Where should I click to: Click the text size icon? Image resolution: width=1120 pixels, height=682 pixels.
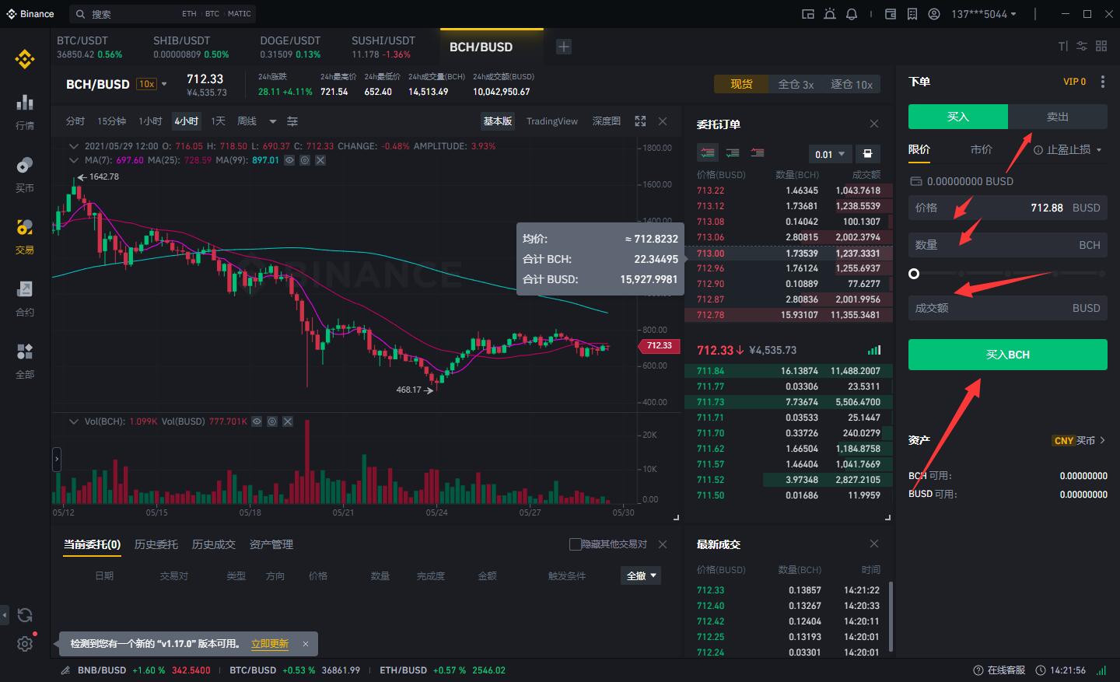(1062, 47)
